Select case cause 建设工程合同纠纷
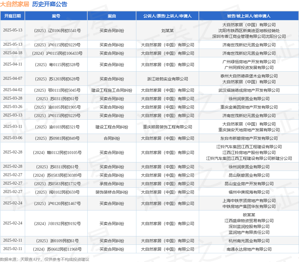This screenshot has width=299, height=262. point(112,127)
